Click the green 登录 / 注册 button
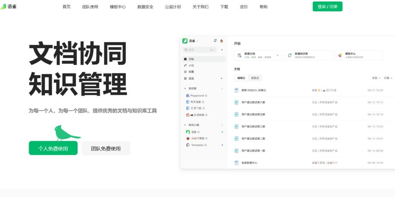Viewport: 395px width, 197px height. 327,7
